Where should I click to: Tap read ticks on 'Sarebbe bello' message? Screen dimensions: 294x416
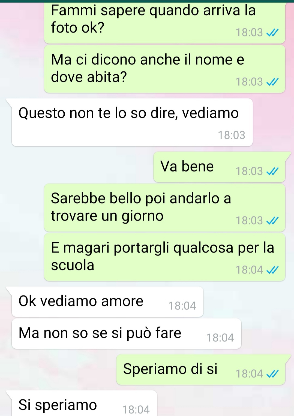tap(272, 221)
